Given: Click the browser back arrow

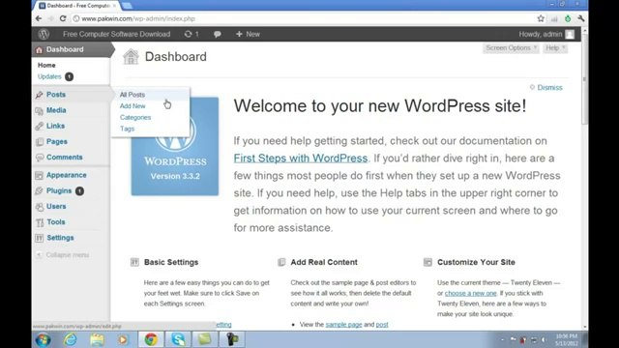Looking at the screenshot, I should point(39,18).
